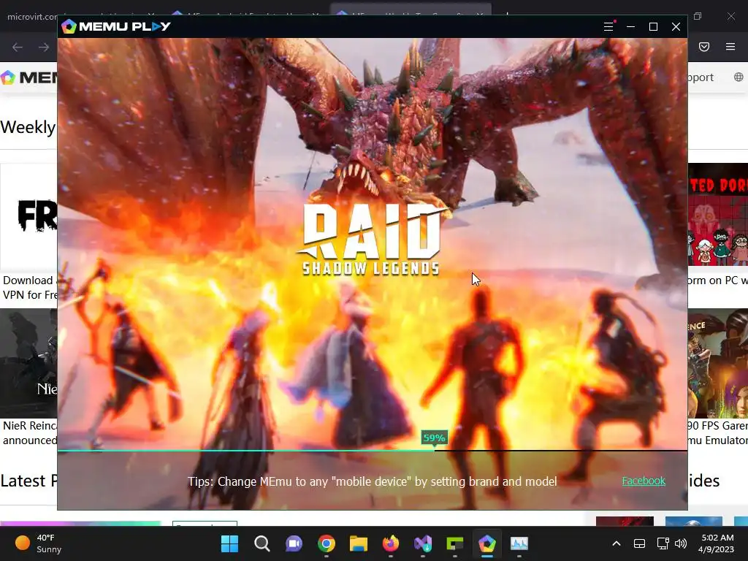Close the MEmu Play window
The height and width of the screenshot is (561, 748).
676,26
